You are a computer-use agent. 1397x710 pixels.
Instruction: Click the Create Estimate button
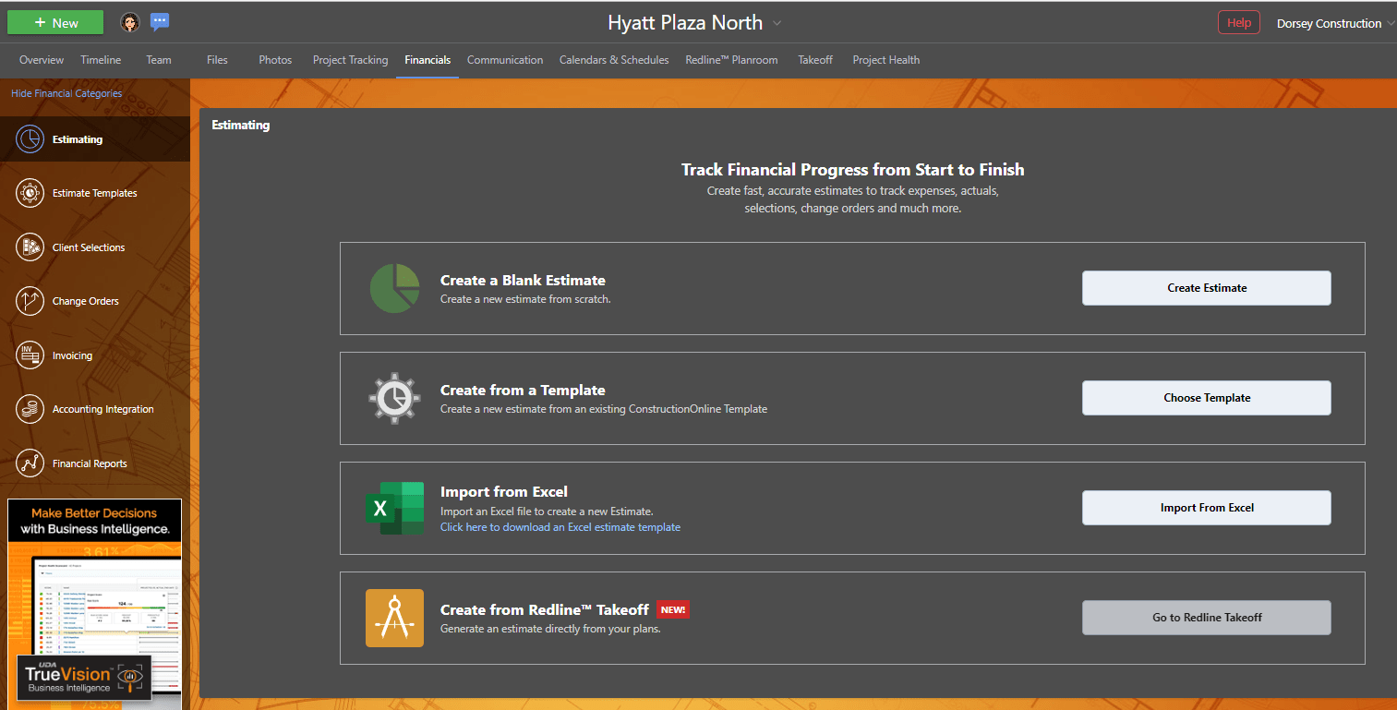click(x=1207, y=288)
